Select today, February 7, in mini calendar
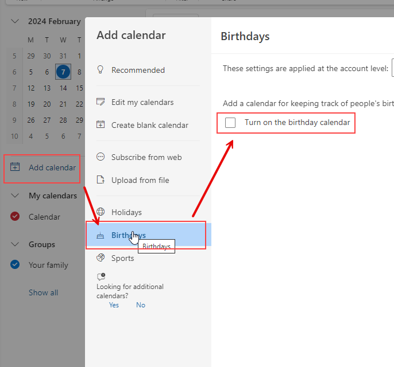The height and width of the screenshot is (367, 394). pos(63,72)
